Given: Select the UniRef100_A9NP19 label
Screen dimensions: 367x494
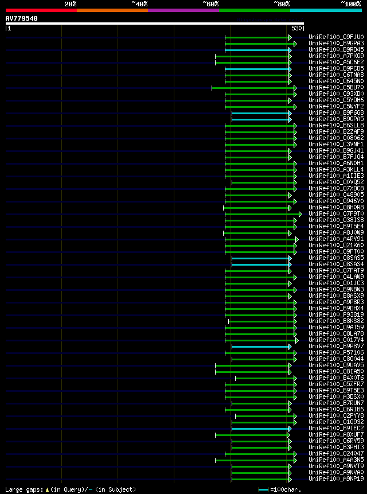Looking at the screenshot, I should (x=336, y=479).
